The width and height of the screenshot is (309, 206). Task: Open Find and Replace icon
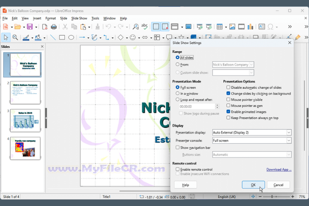tap(136, 27)
